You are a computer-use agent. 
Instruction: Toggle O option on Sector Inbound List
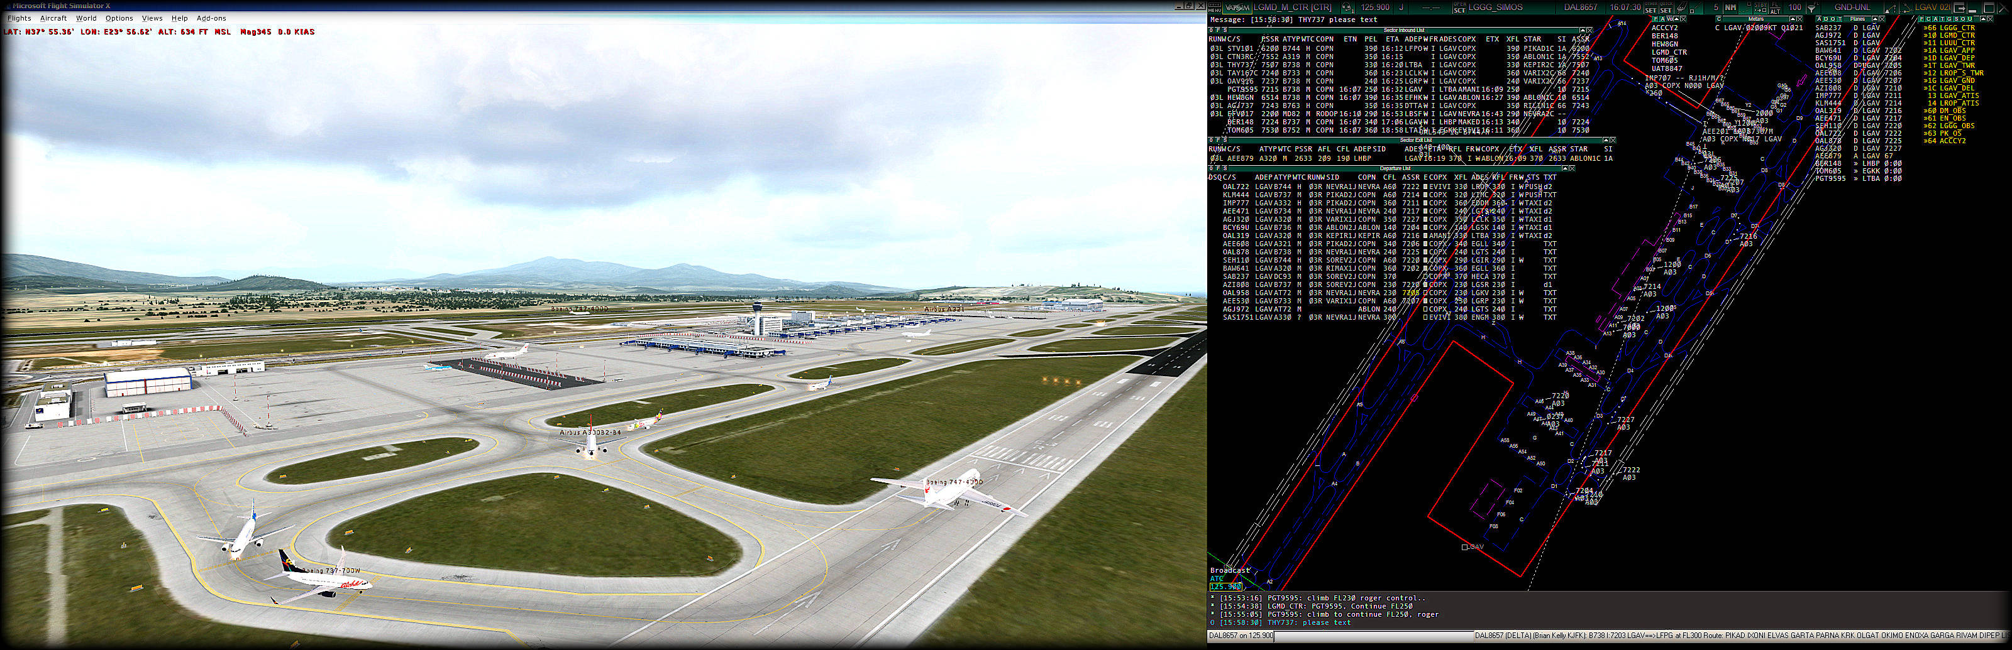pyautogui.click(x=1212, y=30)
